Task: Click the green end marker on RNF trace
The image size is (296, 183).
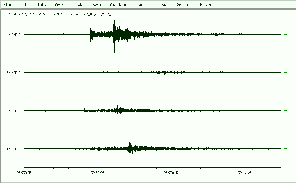Action: click(x=285, y=35)
